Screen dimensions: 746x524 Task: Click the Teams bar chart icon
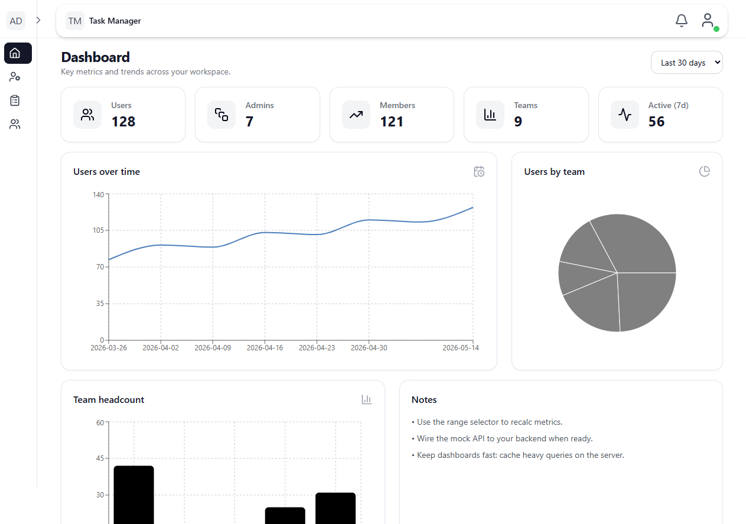point(490,115)
